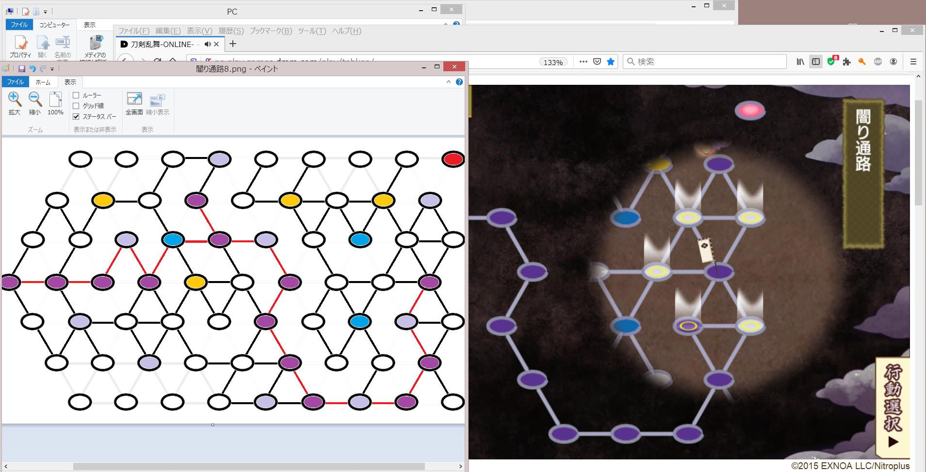Open Firefox 表示(V) menu
926x472 pixels.
pos(199,31)
